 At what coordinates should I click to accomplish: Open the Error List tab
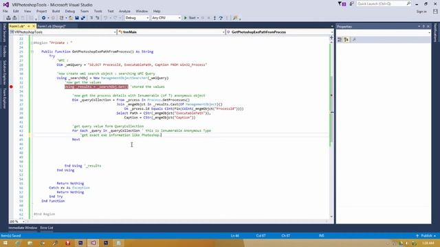[x=47, y=228]
